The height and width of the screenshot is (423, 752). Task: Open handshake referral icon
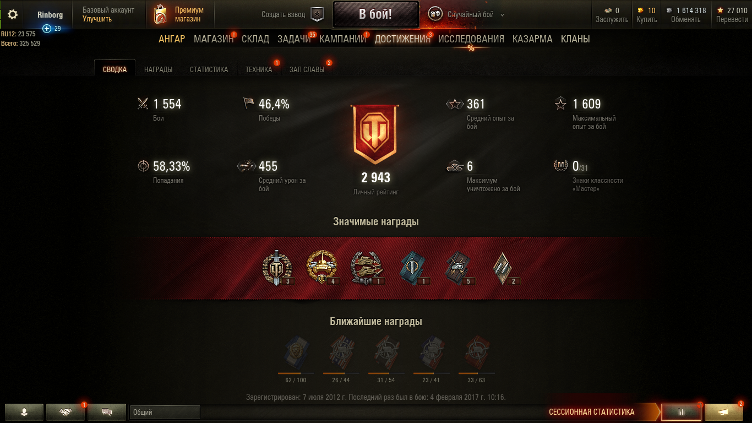66,412
